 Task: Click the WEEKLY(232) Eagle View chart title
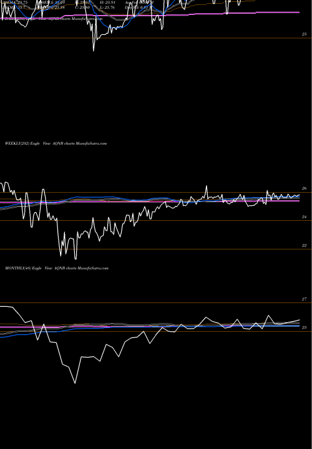pyautogui.click(x=56, y=143)
